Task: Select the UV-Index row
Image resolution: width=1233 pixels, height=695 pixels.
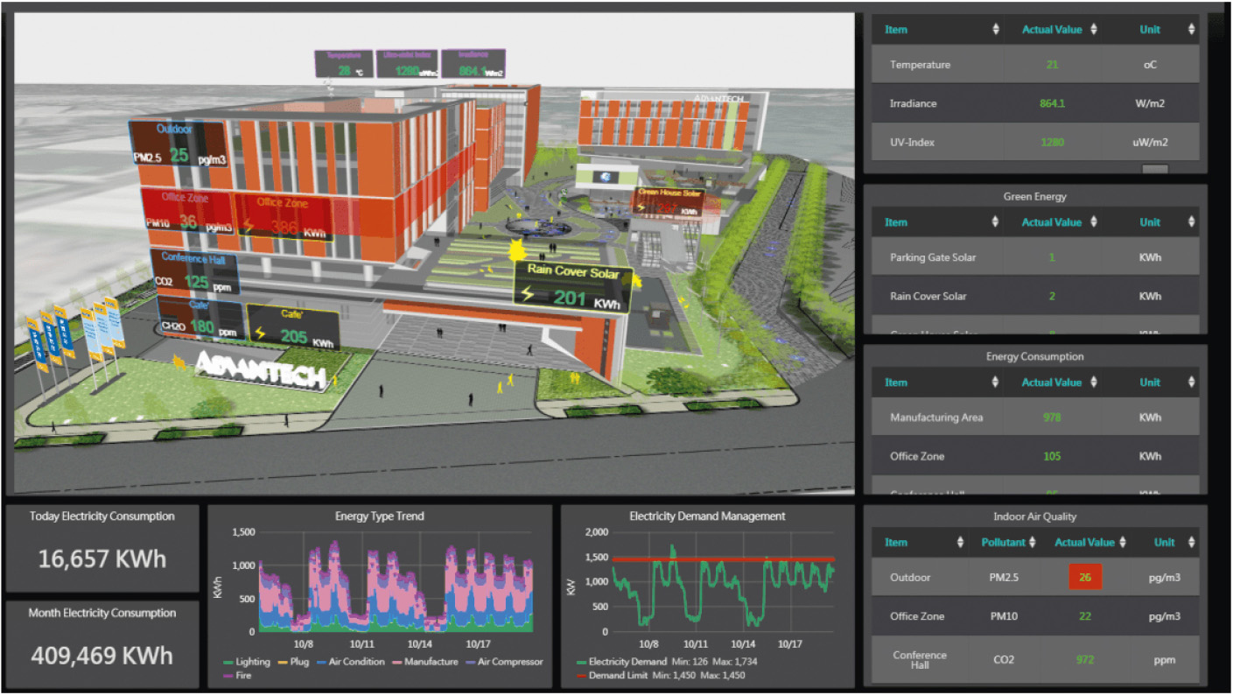Action: (x=1035, y=142)
